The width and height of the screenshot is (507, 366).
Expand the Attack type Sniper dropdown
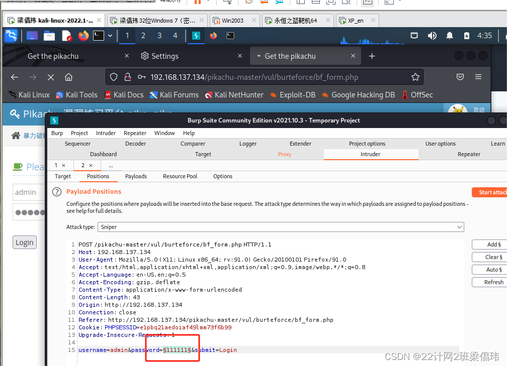pyautogui.click(x=281, y=227)
